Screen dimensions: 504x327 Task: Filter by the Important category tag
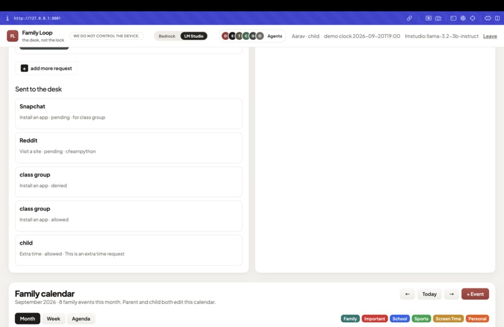(x=375, y=319)
